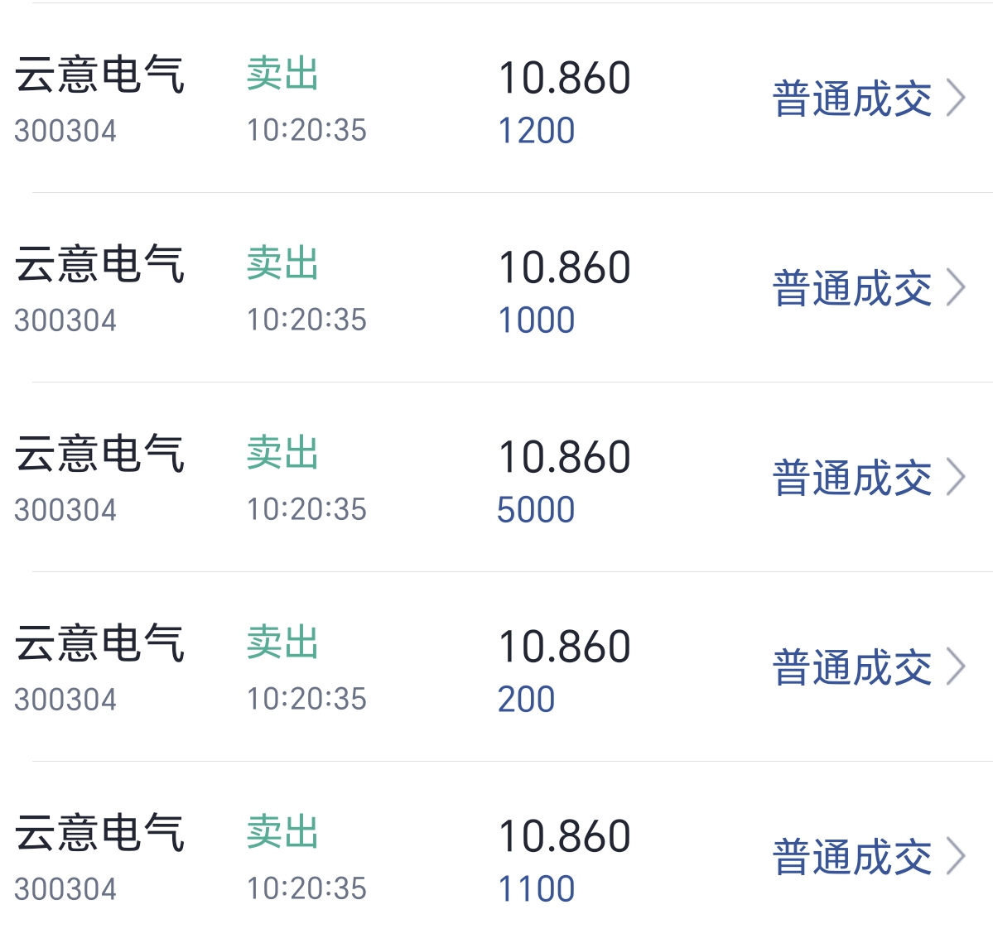Tap the quantity 1200

click(536, 131)
